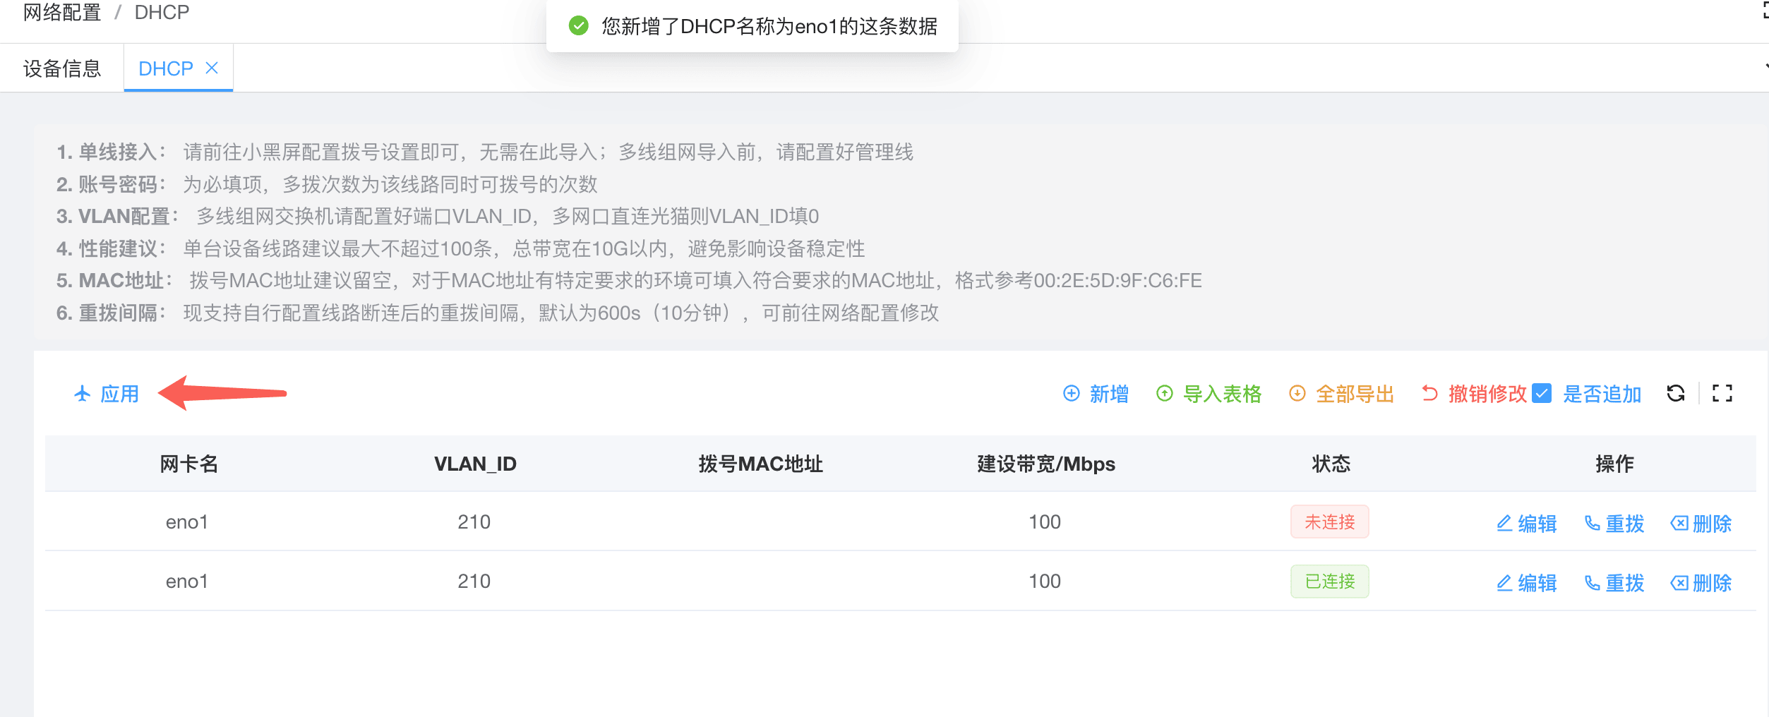The height and width of the screenshot is (717, 1769).
Task: Click the 应用 apply button
Action: tap(107, 394)
